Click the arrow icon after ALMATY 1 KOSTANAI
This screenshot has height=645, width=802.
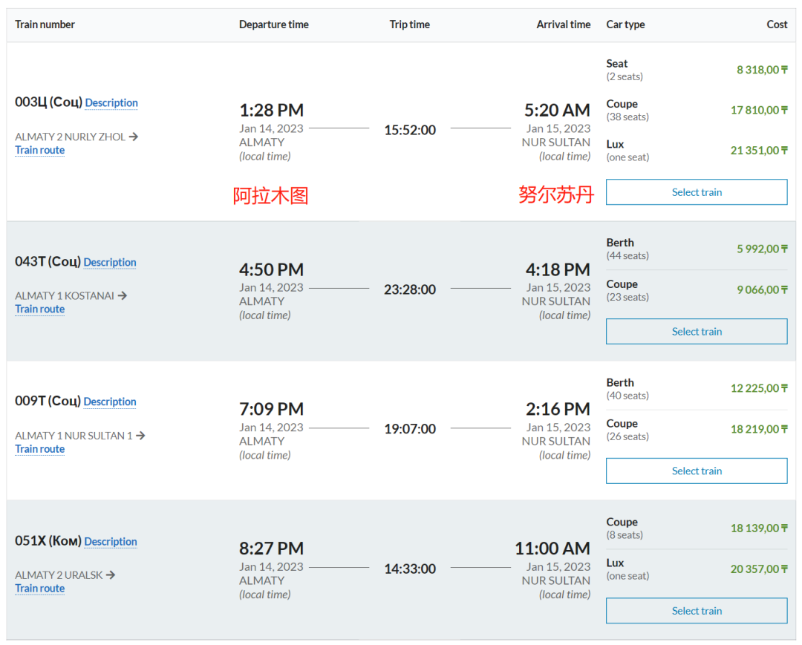coord(123,295)
